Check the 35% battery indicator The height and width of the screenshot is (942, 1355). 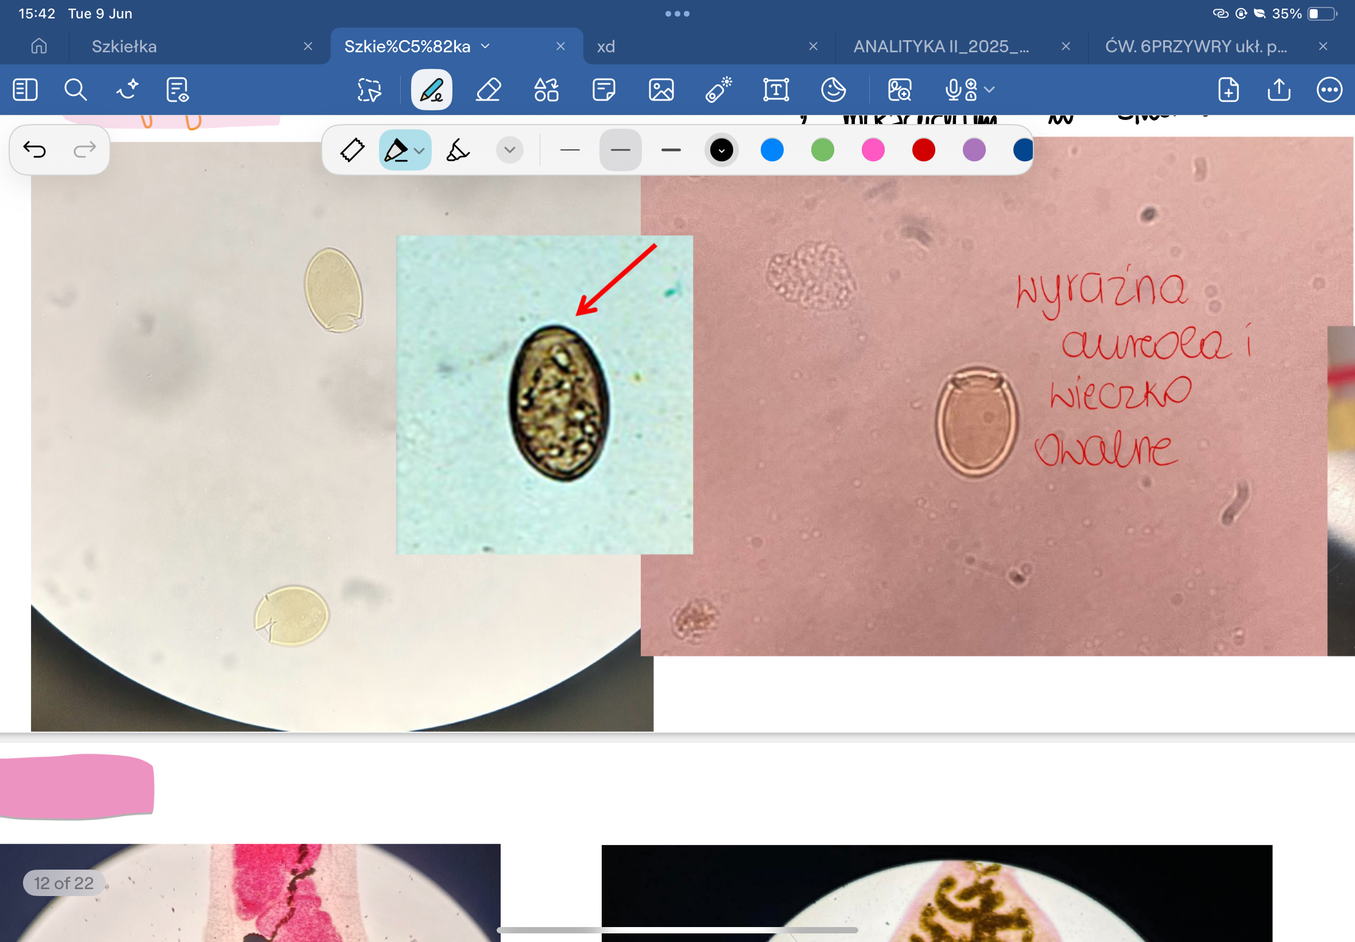[1304, 14]
